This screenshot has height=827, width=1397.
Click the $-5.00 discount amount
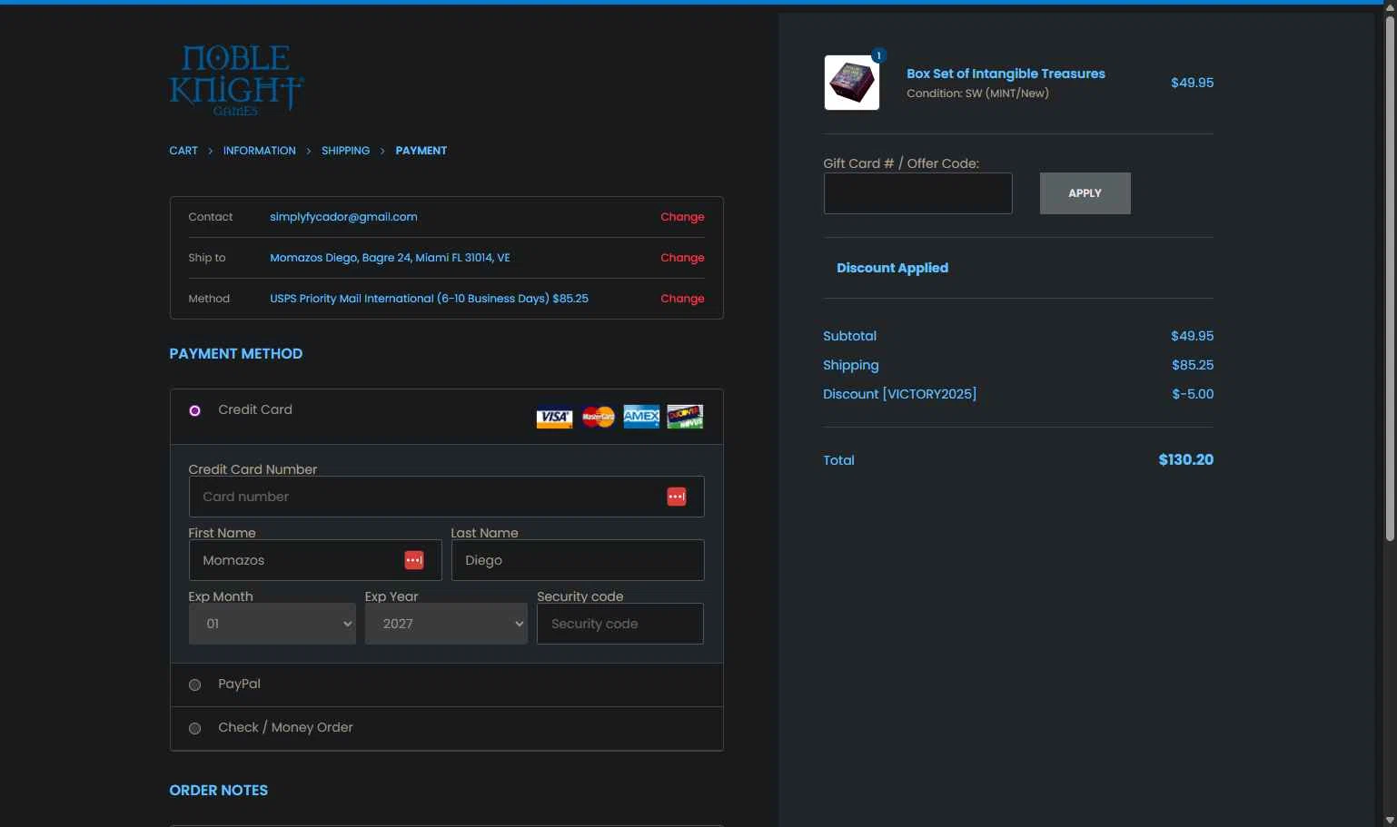1193,394
